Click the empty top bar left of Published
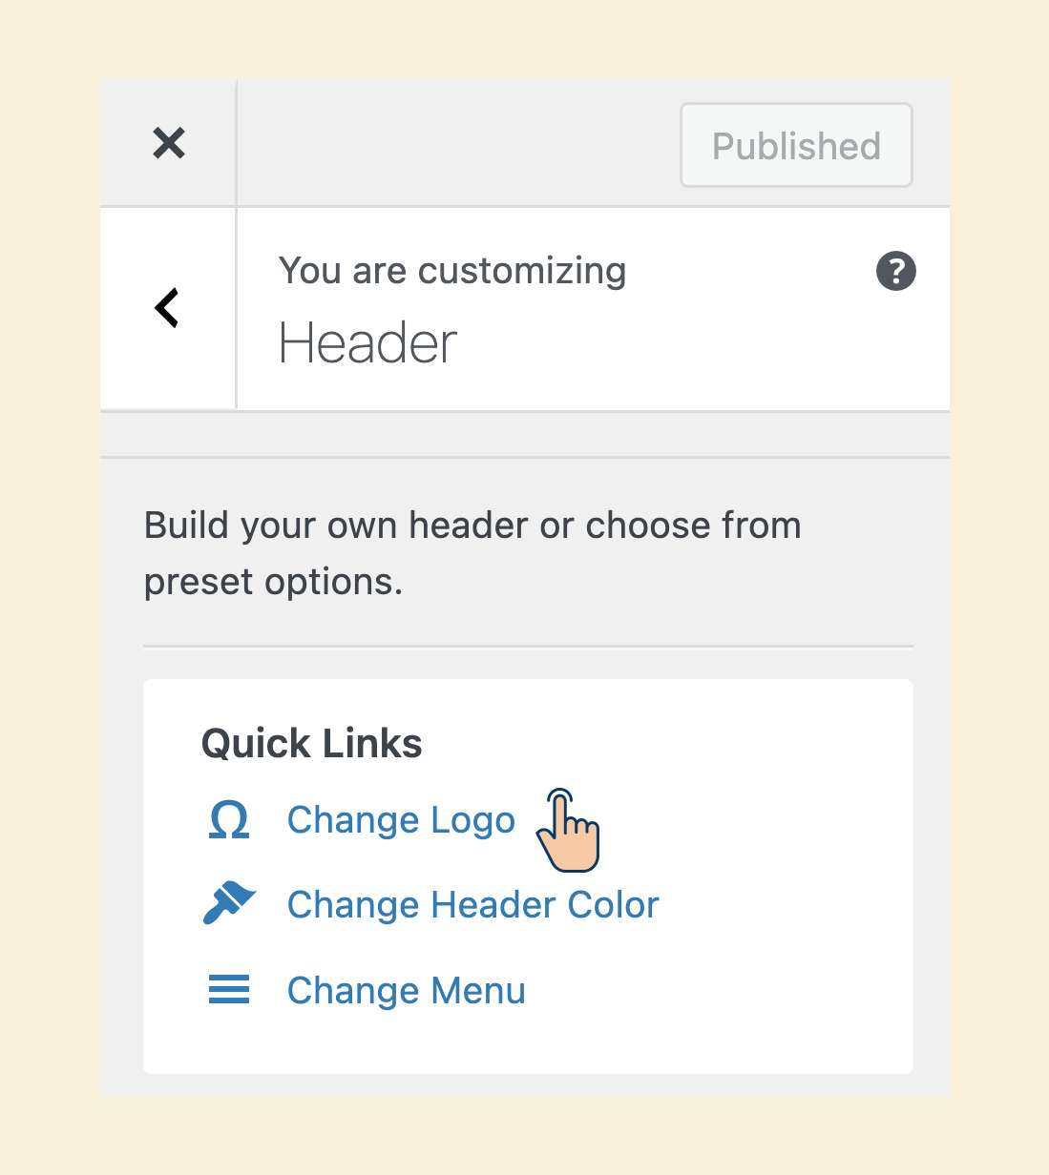Viewport: 1049px width, 1175px height. (x=458, y=143)
